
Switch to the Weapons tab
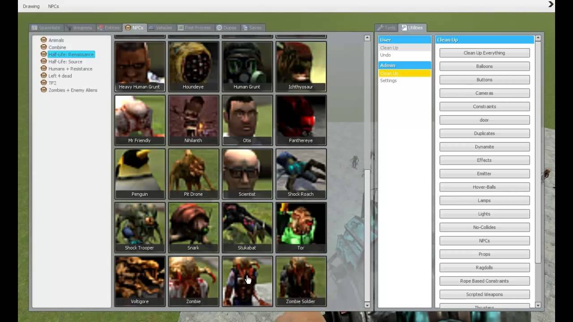[x=79, y=28]
